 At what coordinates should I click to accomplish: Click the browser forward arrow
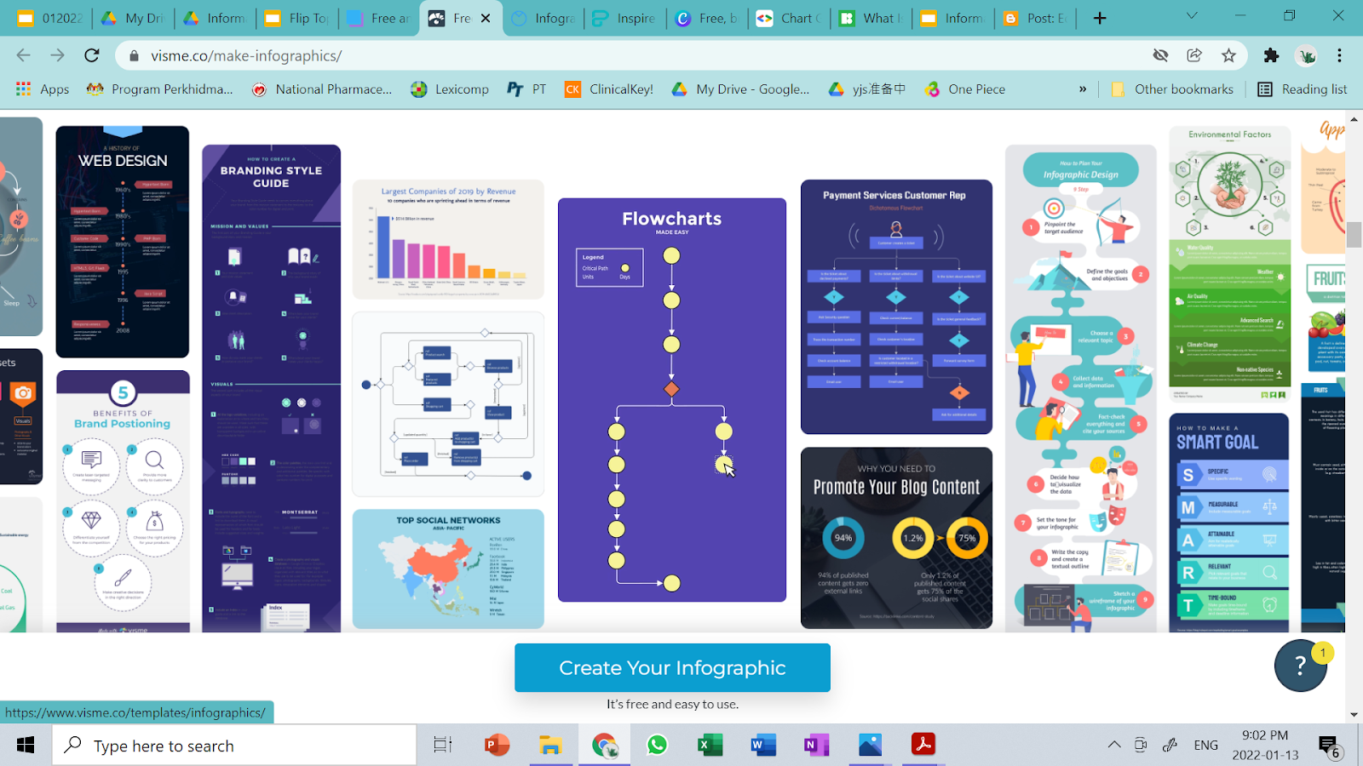pyautogui.click(x=57, y=55)
